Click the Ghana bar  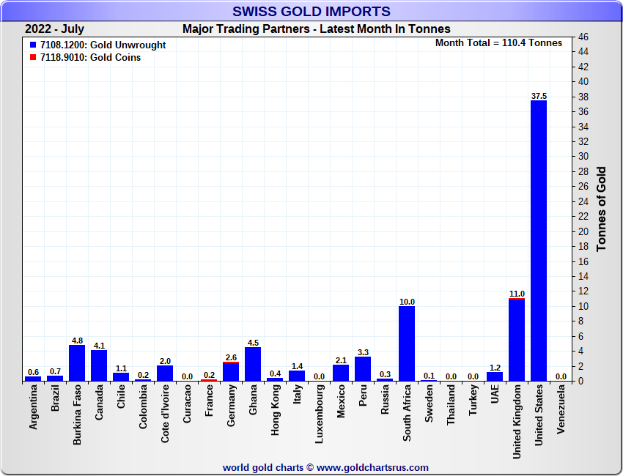253,364
